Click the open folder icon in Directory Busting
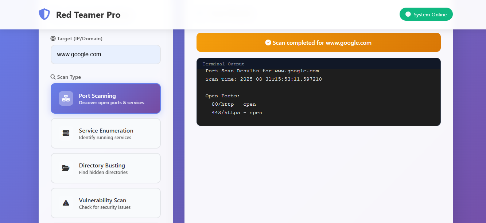This screenshot has width=486, height=223. point(66,168)
